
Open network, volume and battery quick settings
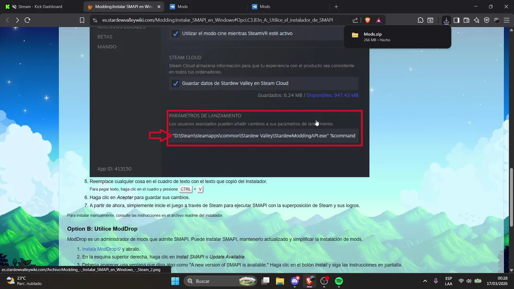coord(470,281)
